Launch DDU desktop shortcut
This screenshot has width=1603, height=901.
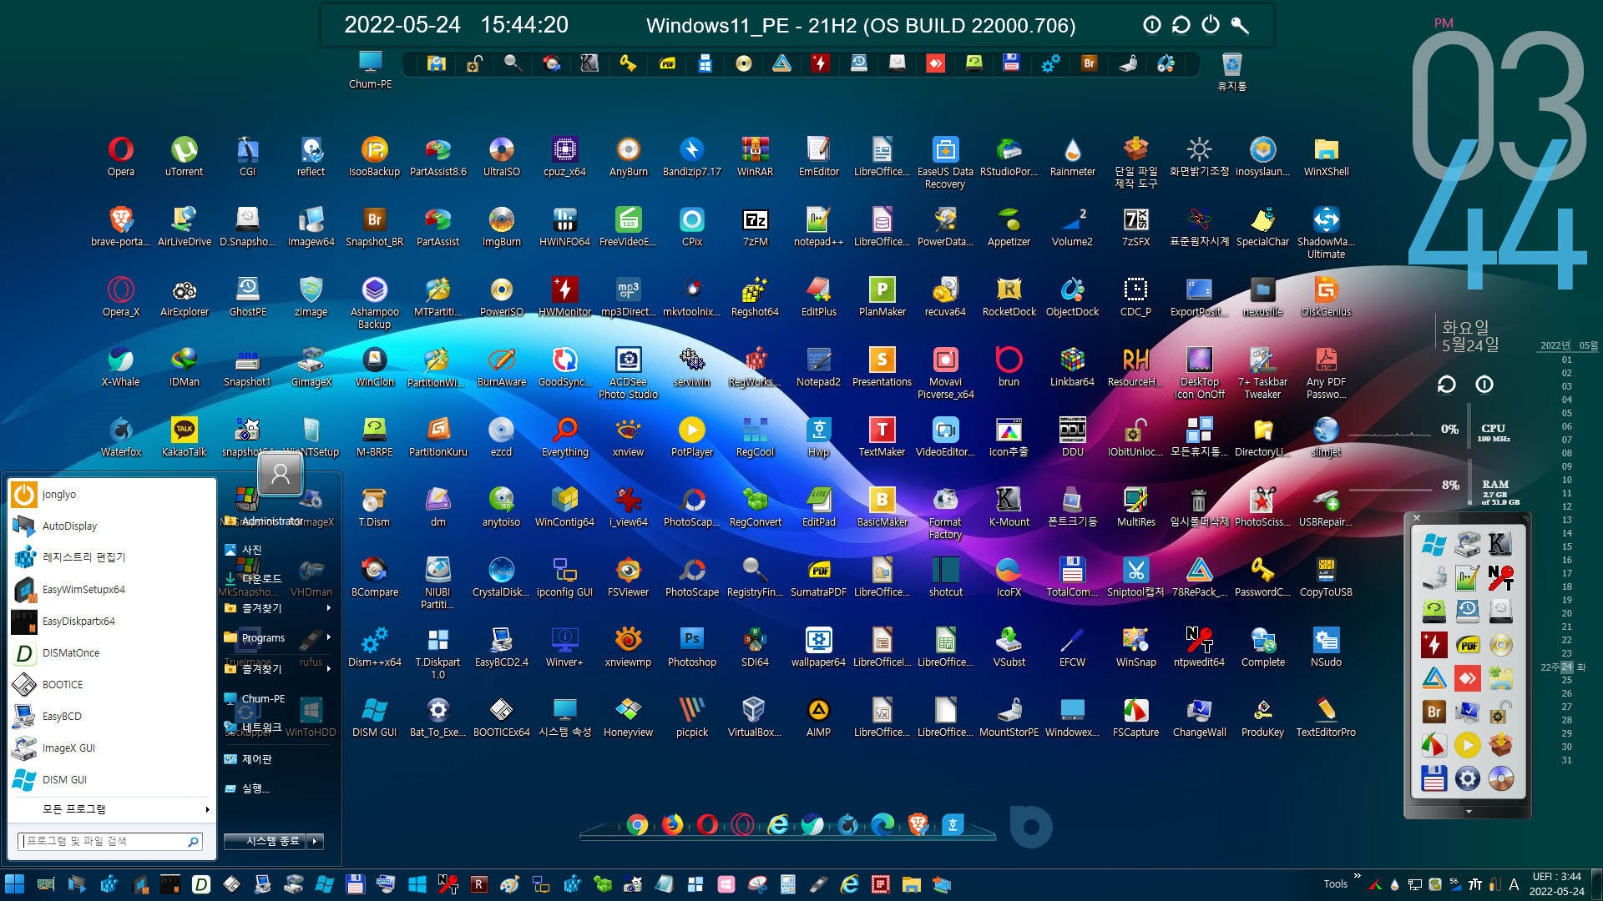point(1072,436)
